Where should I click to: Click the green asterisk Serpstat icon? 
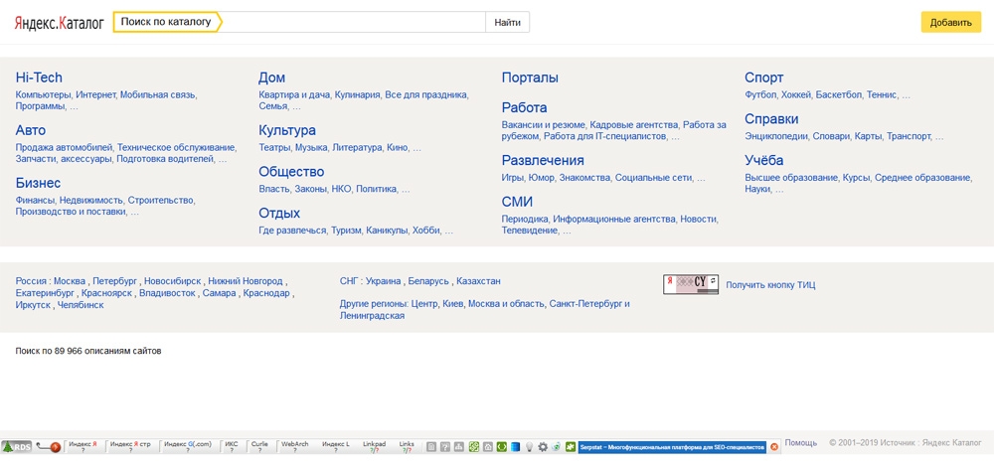pyautogui.click(x=571, y=446)
